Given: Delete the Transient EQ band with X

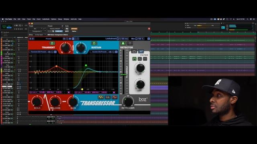Looking at the screenshot, I should point(69,92).
